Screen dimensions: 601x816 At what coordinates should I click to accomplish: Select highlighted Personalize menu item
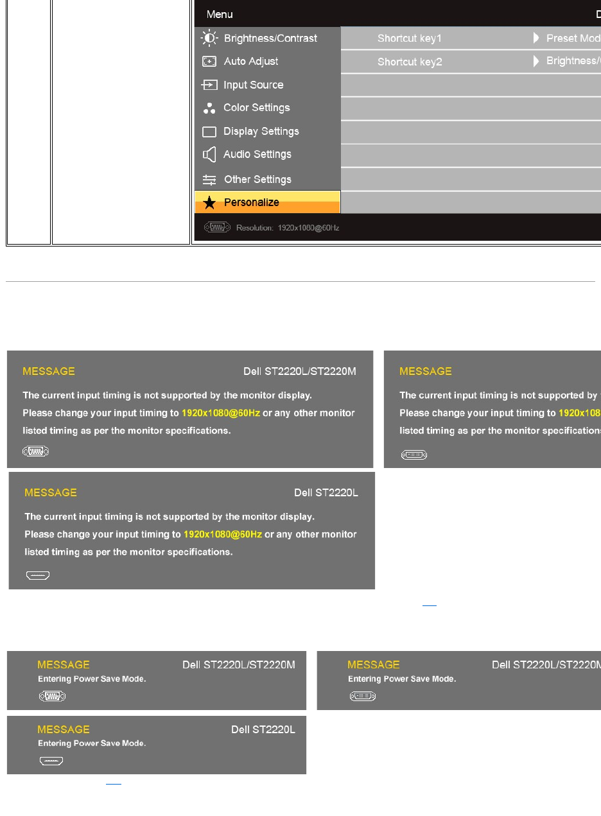tap(267, 202)
